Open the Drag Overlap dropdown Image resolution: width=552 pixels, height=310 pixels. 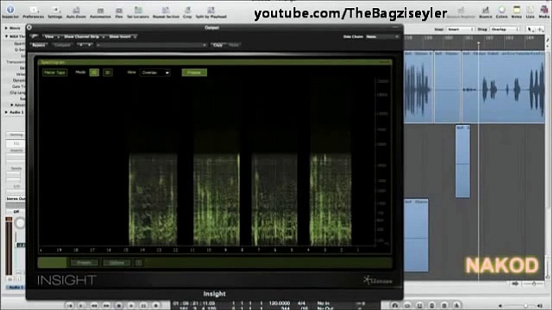click(x=505, y=29)
